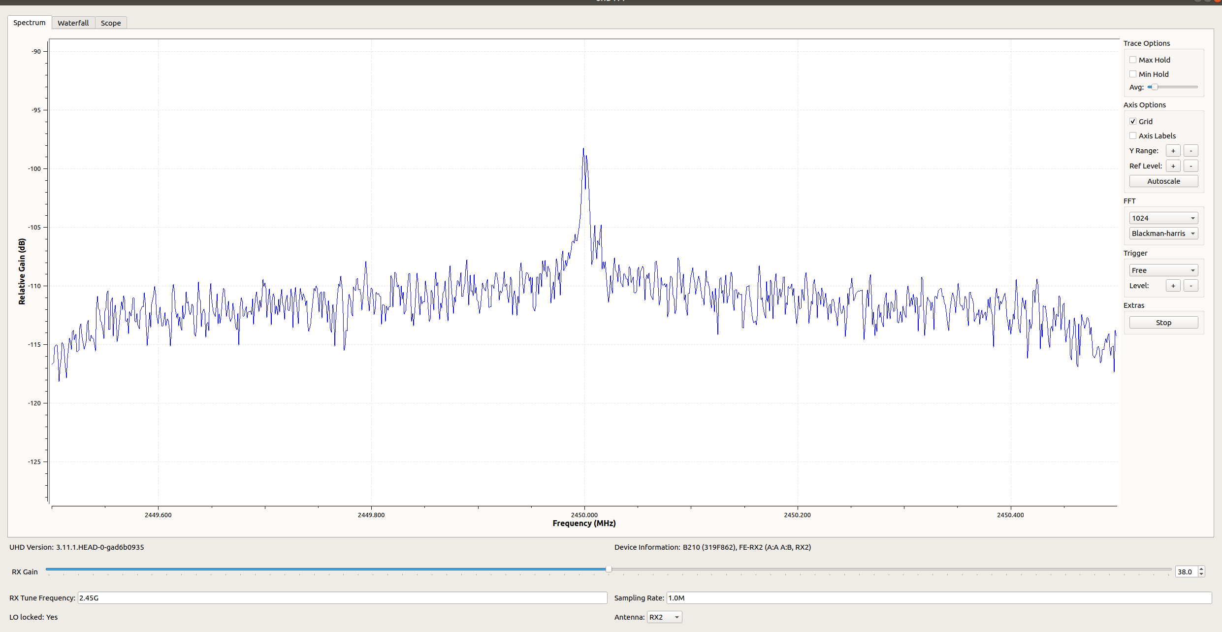This screenshot has width=1222, height=632.
Task: Increase trigger Level with plus button
Action: tap(1173, 286)
